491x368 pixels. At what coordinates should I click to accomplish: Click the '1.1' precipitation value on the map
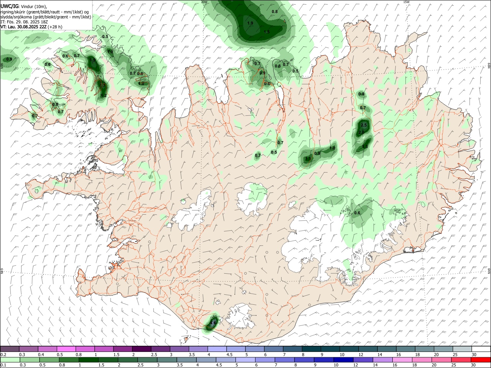point(308,159)
